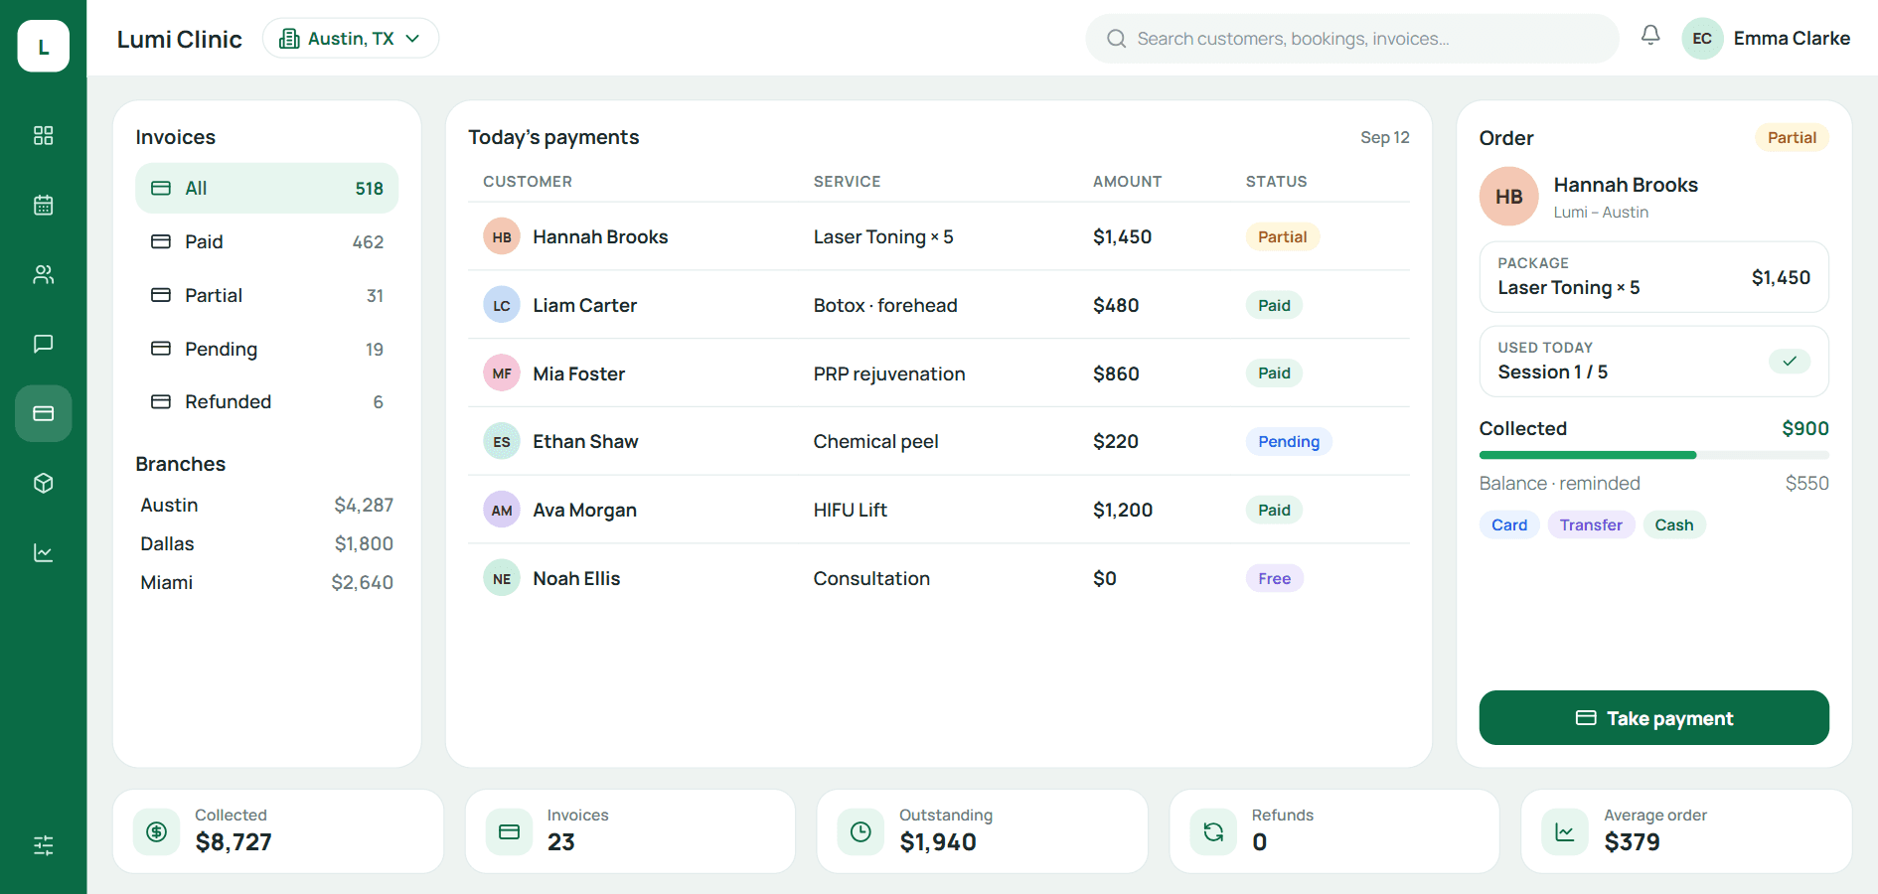This screenshot has width=1878, height=894.
Task: Click Noah Ellis's Free status badge
Action: coord(1275,578)
